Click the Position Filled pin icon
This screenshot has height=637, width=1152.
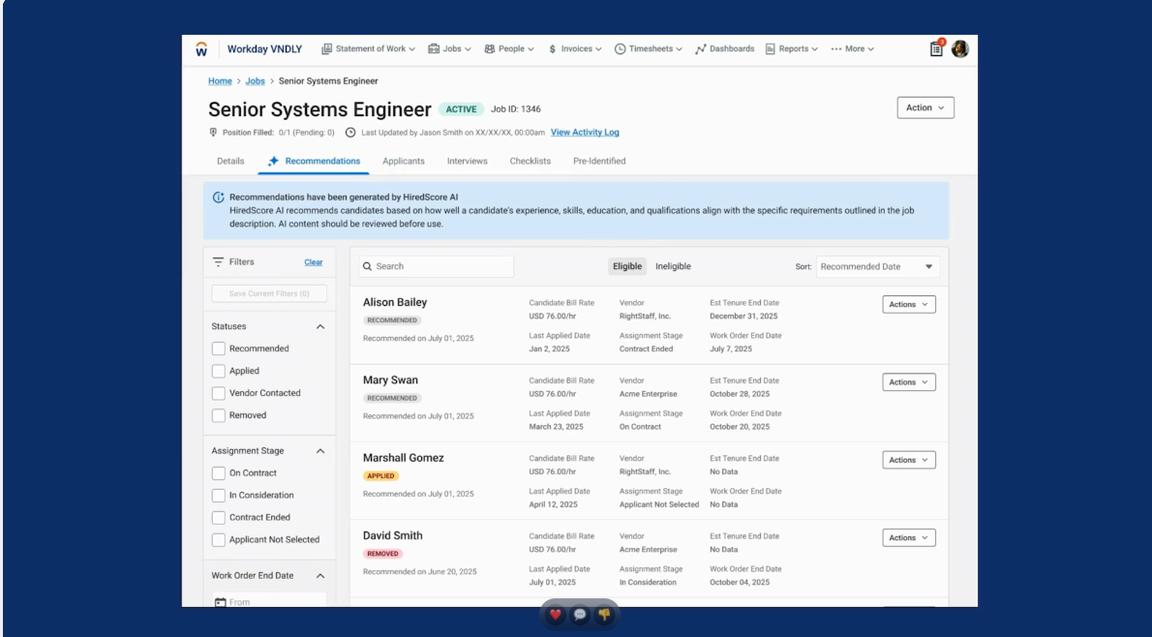pos(213,133)
